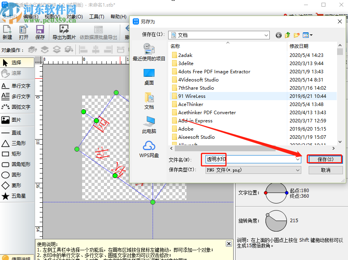Click the Save (保存) toolbar icon
The image size is (348, 260).
tap(40, 32)
